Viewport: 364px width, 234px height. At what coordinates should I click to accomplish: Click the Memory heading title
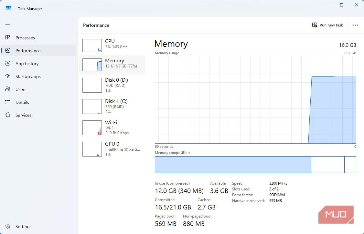tap(171, 44)
